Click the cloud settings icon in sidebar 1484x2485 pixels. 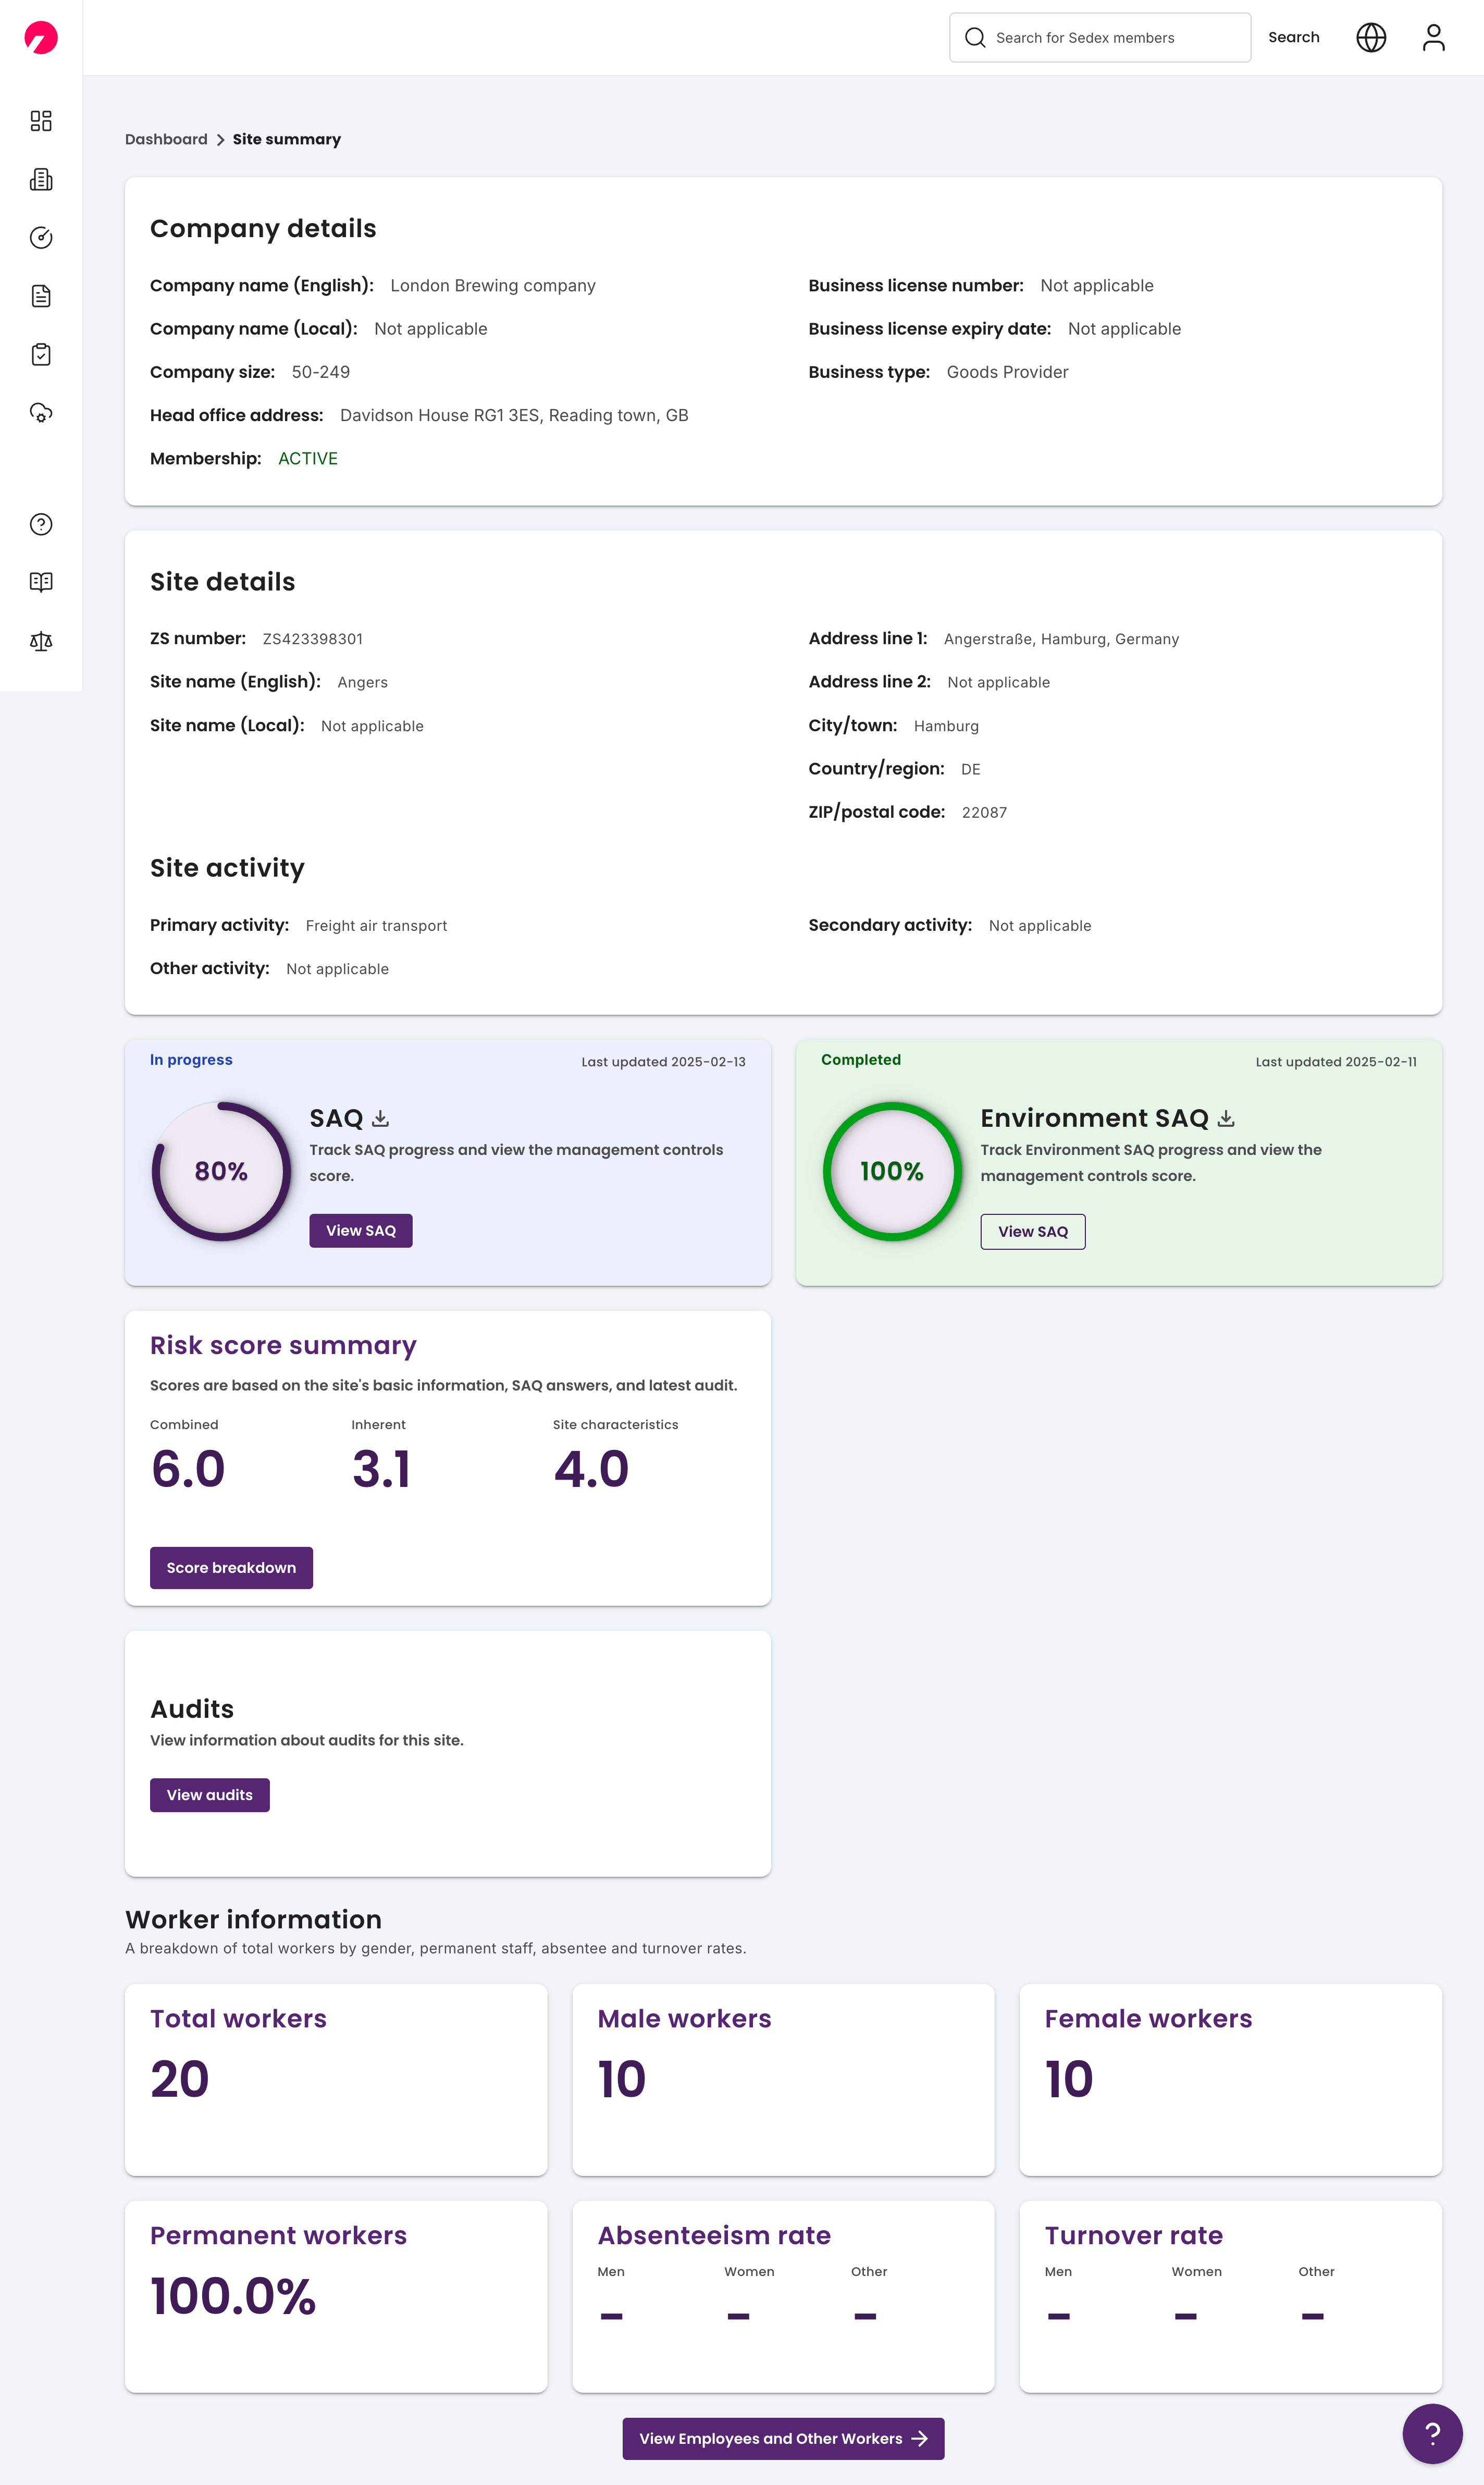[x=41, y=413]
